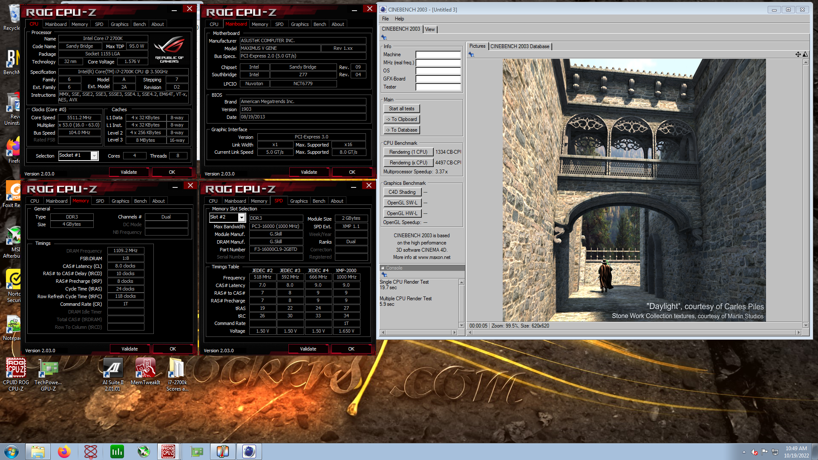818x460 pixels.
Task: Open i7-2700k Scores folder on desktop
Action: click(x=177, y=375)
